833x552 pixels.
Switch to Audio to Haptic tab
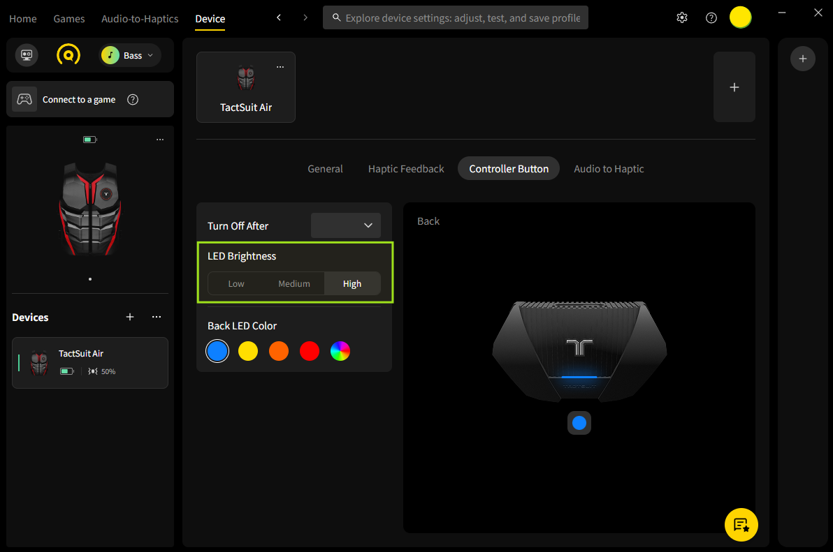(x=609, y=169)
